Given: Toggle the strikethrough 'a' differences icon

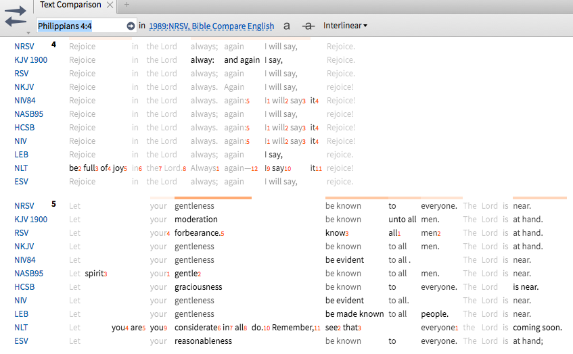Looking at the screenshot, I should click(308, 26).
